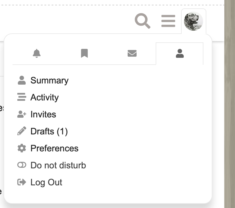Viewport: 235px width, 208px height.
Task: Open the search magnifier icon
Action: (x=143, y=21)
